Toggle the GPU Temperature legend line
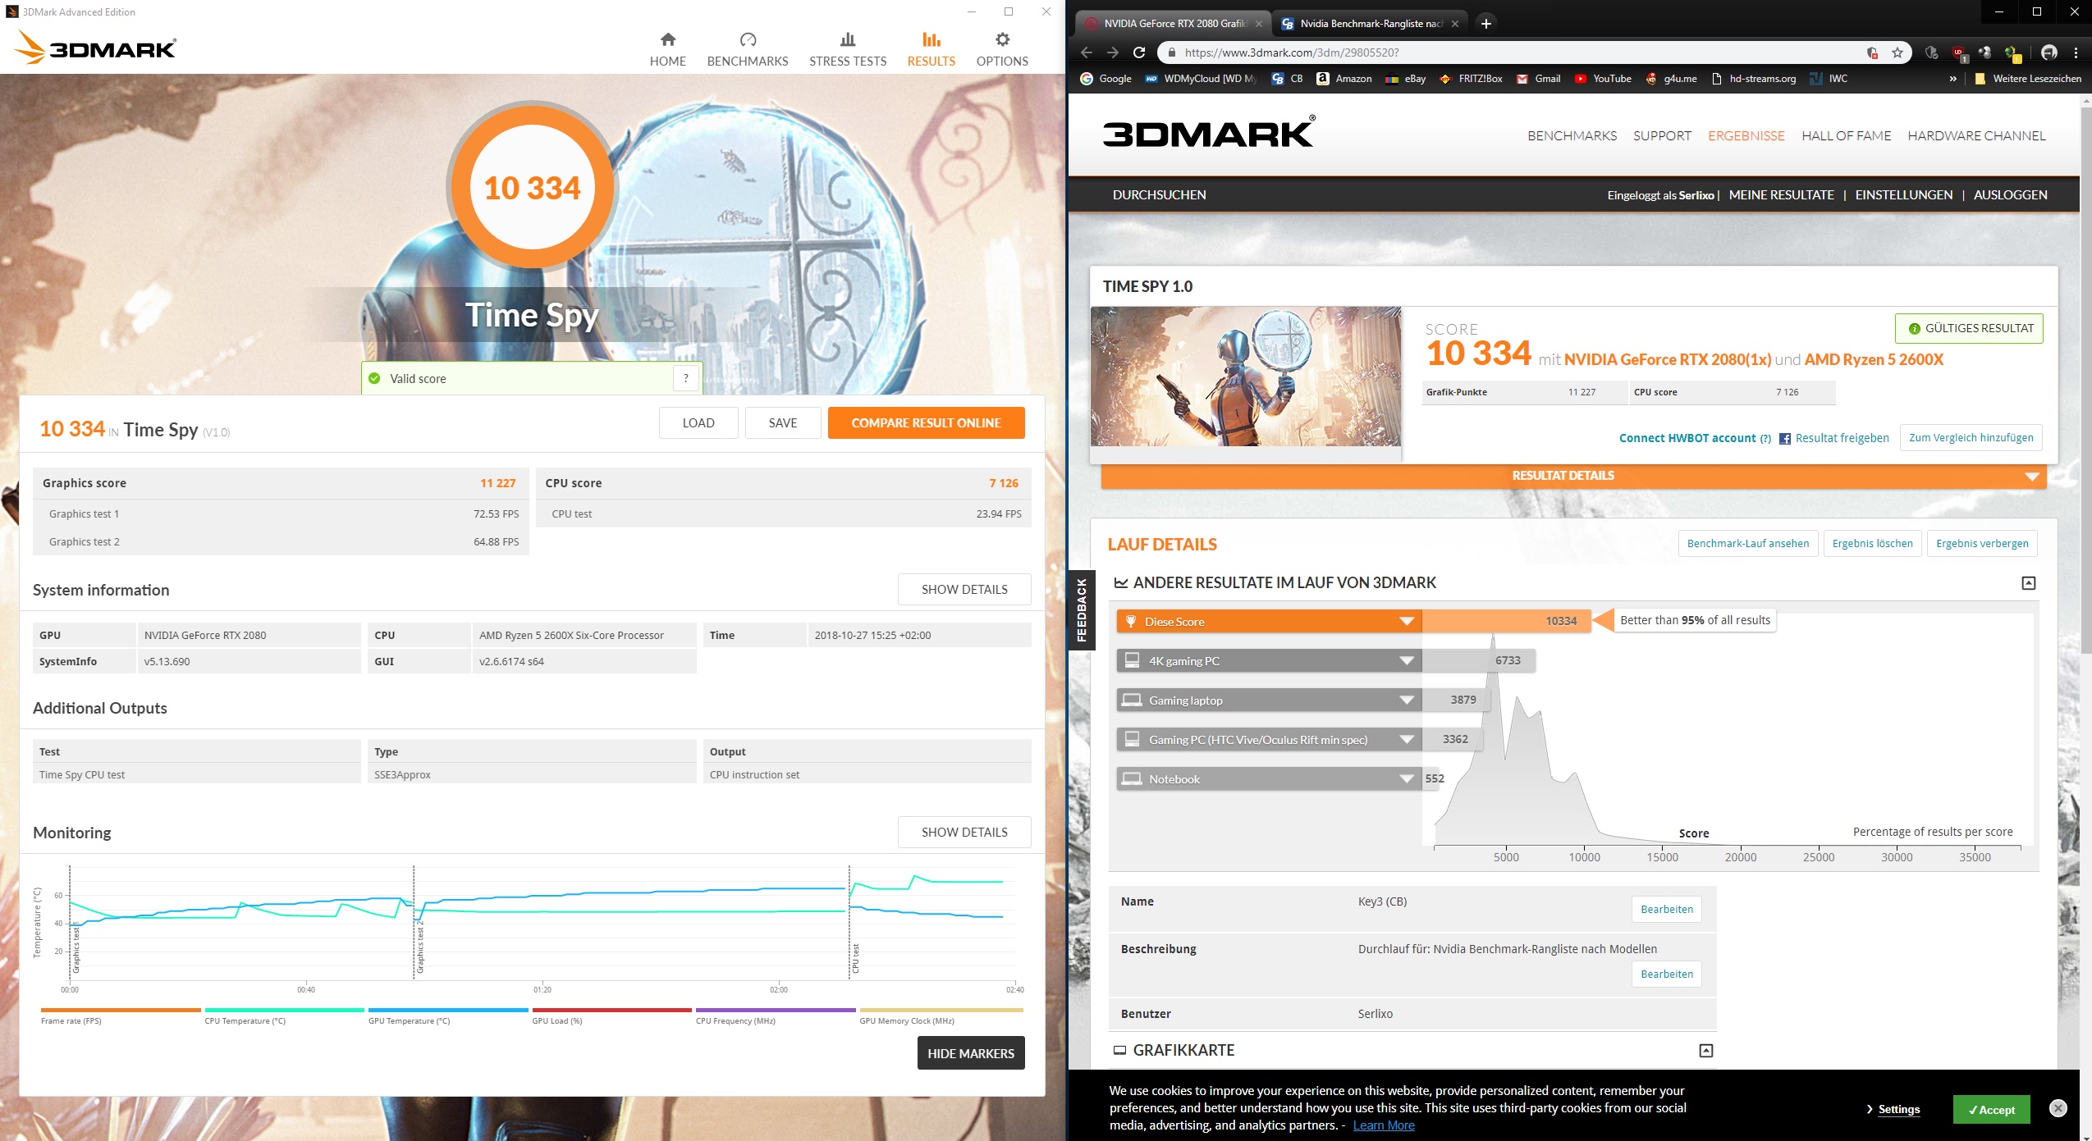2092x1141 pixels. pyautogui.click(x=409, y=1020)
